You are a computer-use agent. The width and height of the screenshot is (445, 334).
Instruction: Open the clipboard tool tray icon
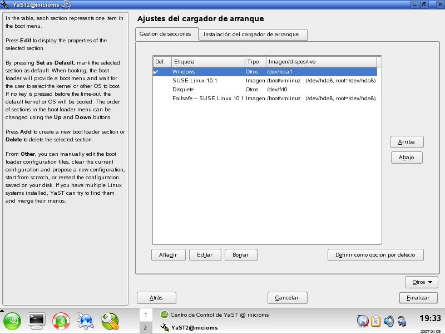point(376,321)
